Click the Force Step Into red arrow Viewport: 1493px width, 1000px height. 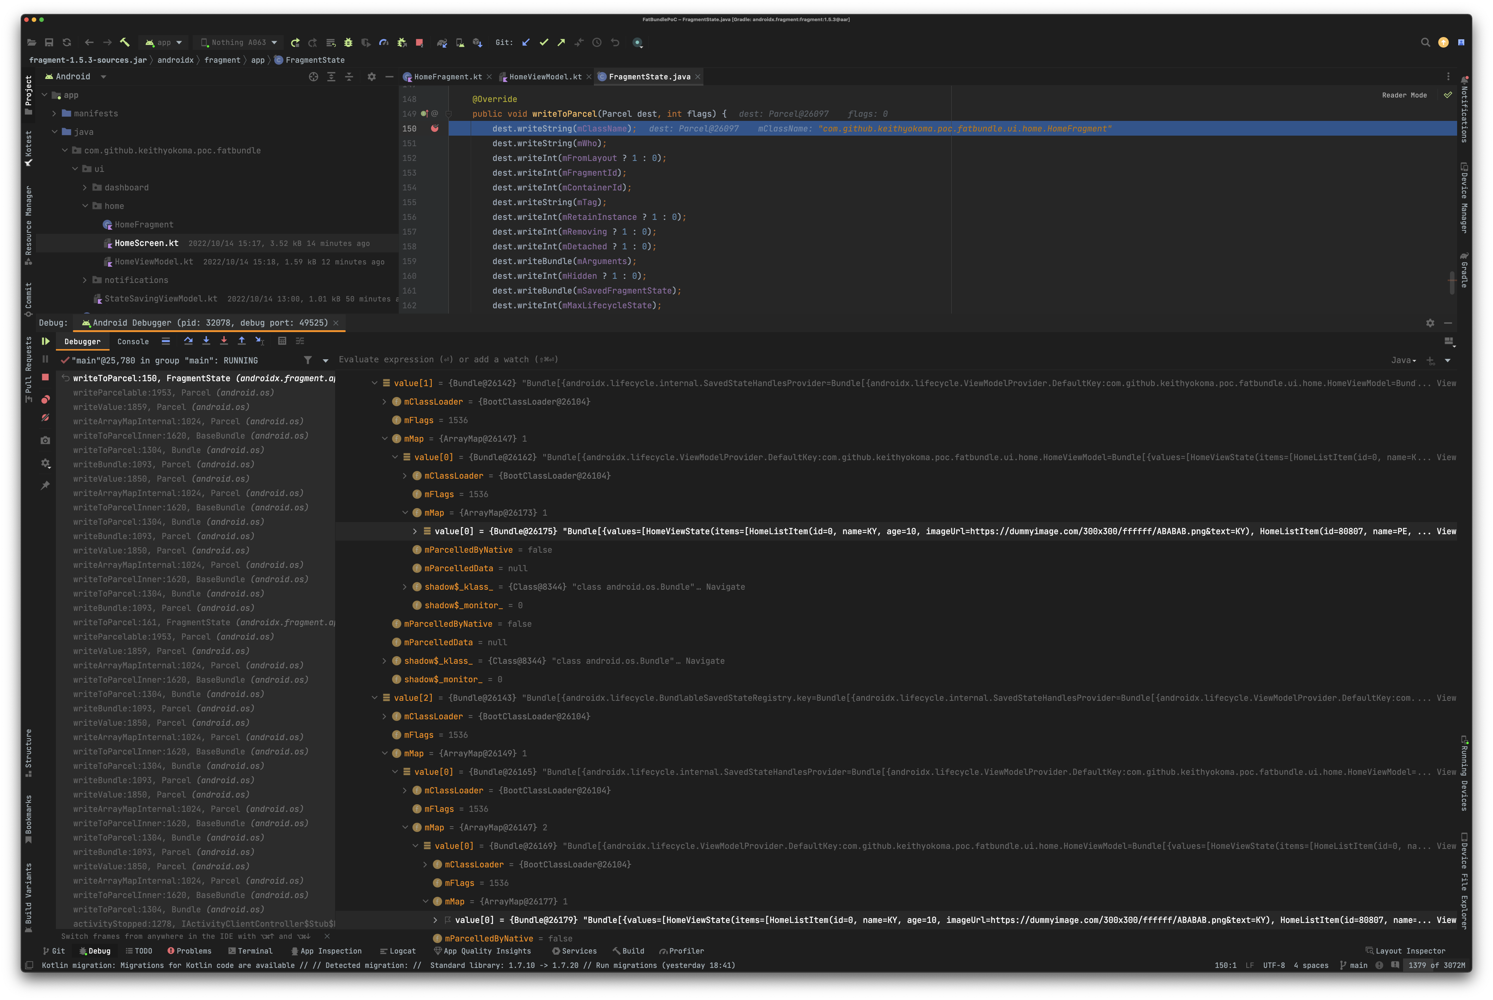224,341
